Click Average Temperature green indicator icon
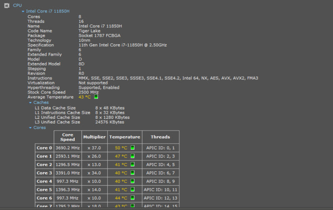The image size is (333, 210). point(96,97)
